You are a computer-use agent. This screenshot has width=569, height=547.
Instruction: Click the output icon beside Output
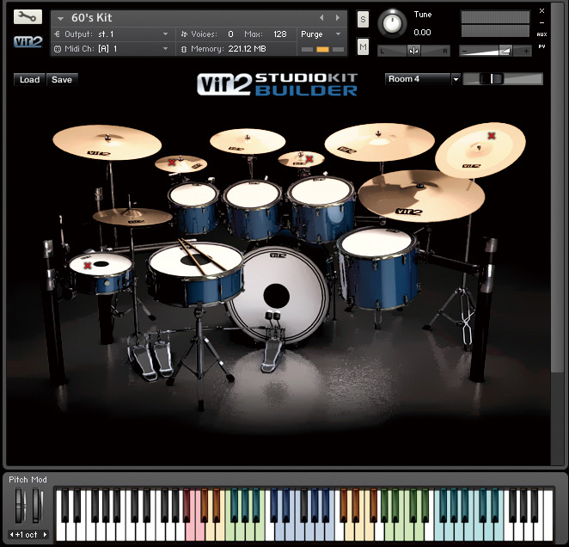57,34
